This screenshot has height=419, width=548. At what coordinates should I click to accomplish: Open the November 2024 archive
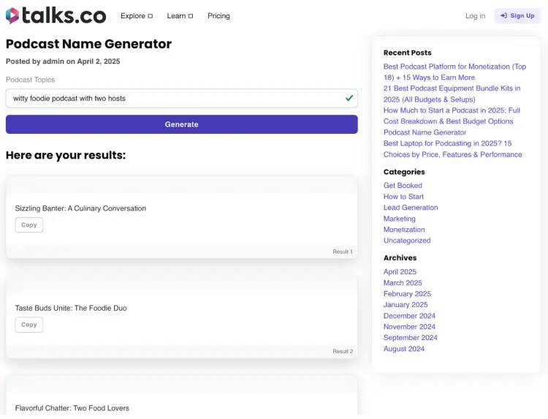409,327
